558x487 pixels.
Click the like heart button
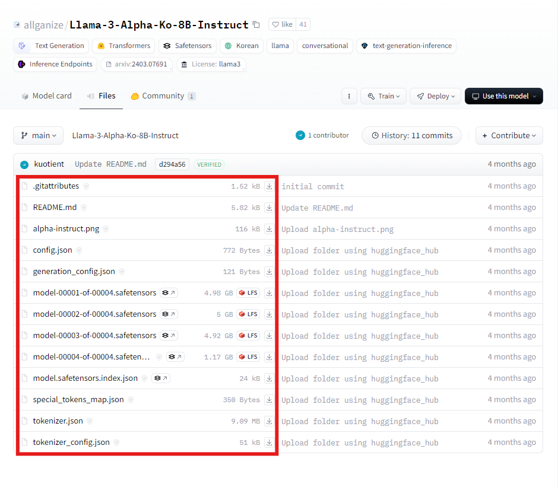tap(282, 24)
